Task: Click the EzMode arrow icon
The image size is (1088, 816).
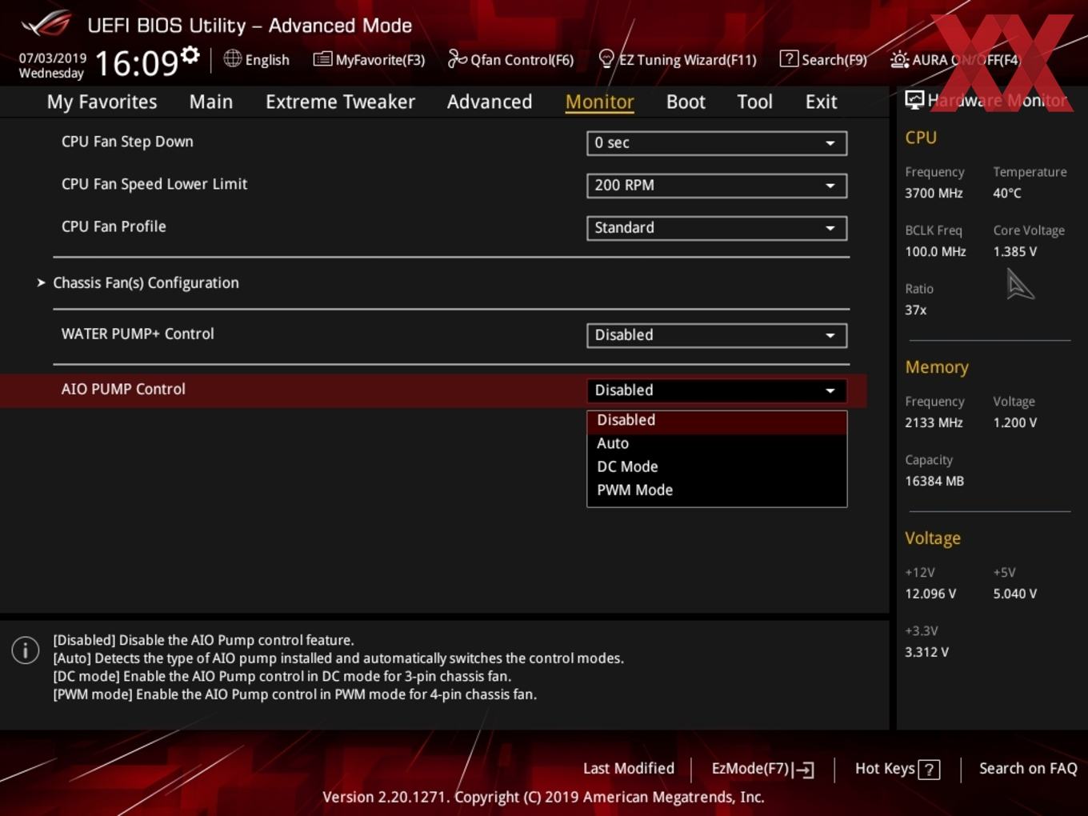Action: (804, 770)
